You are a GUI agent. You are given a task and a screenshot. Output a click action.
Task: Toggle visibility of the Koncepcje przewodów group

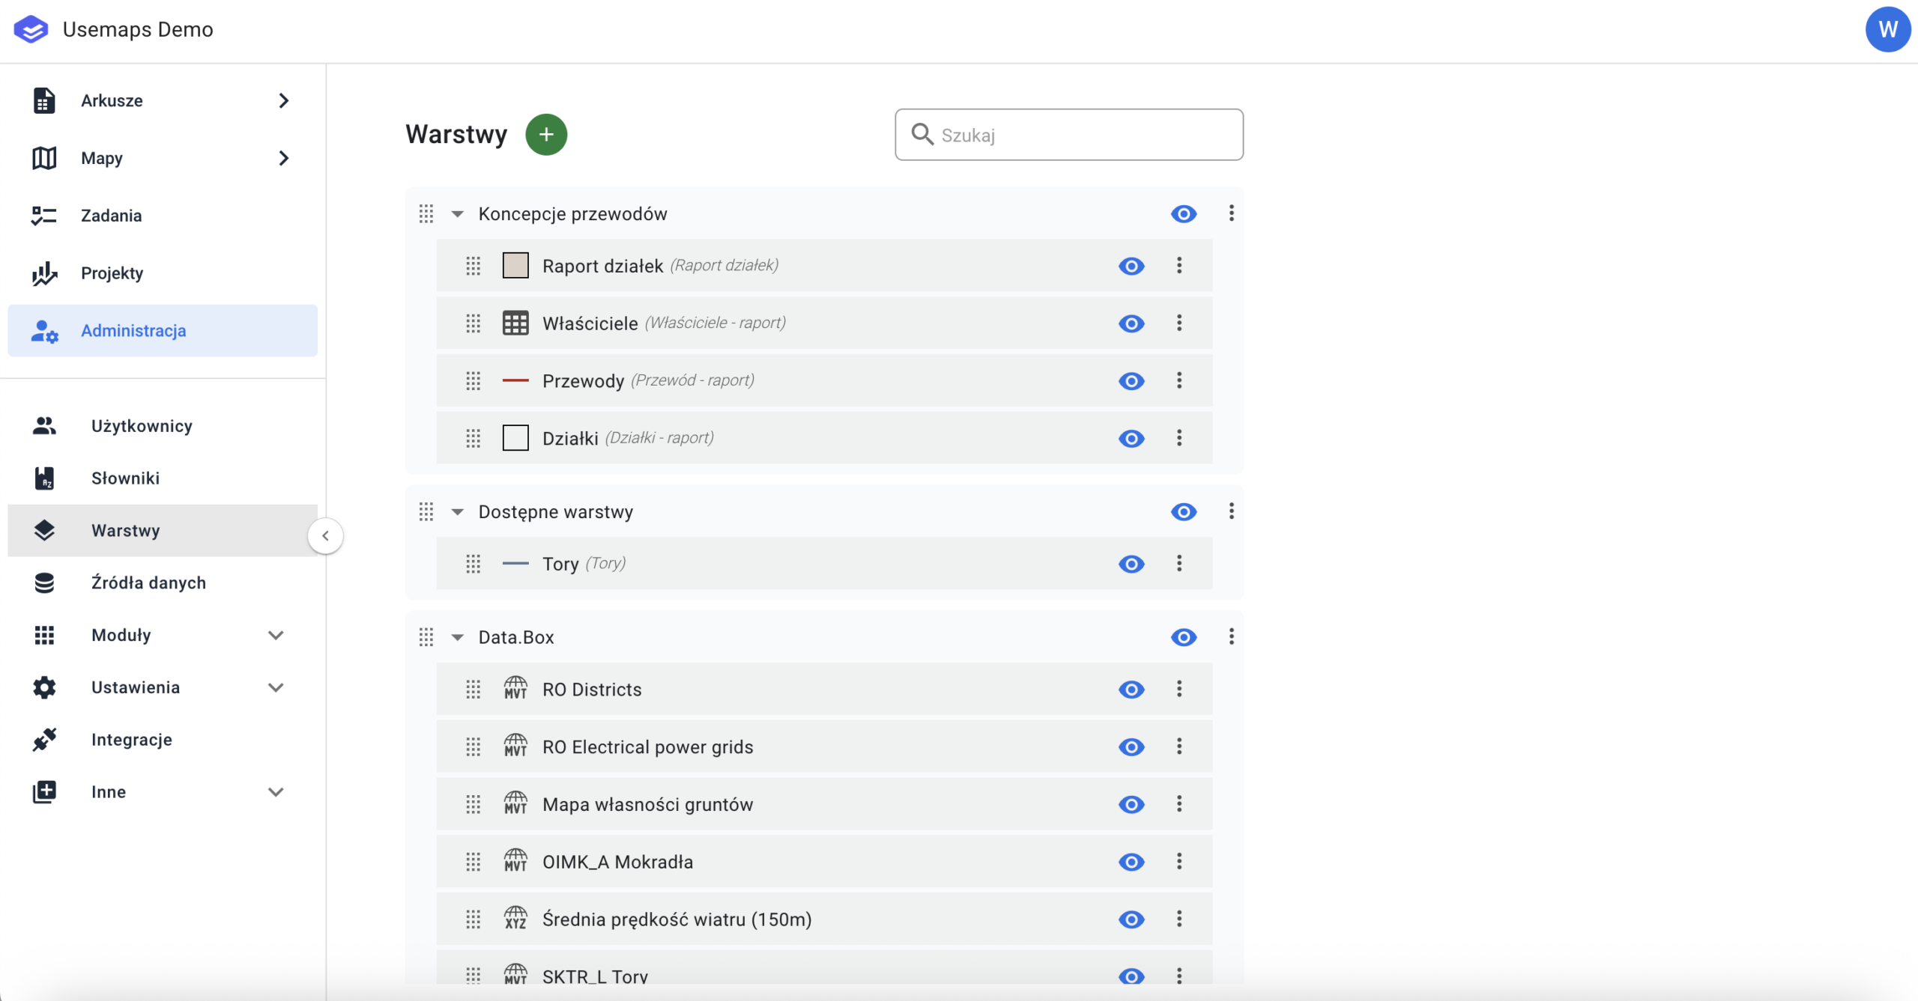(1184, 214)
